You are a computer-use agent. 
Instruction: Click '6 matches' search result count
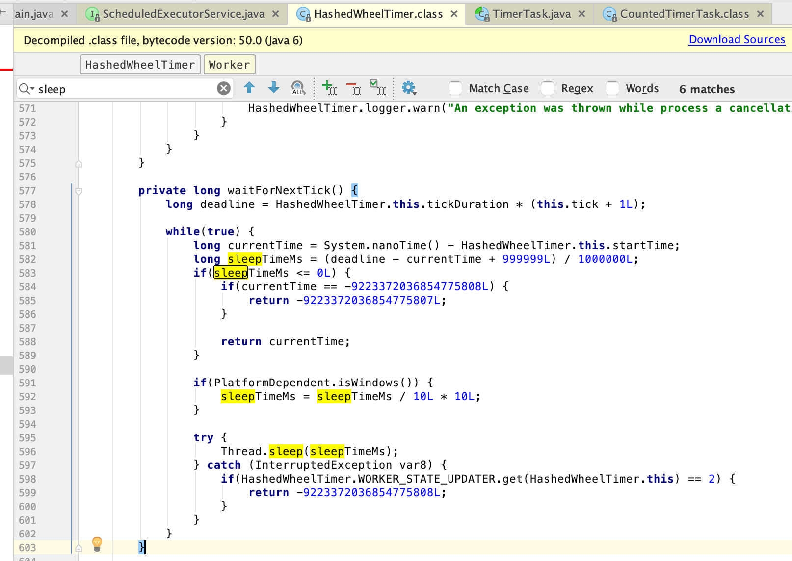coord(707,89)
